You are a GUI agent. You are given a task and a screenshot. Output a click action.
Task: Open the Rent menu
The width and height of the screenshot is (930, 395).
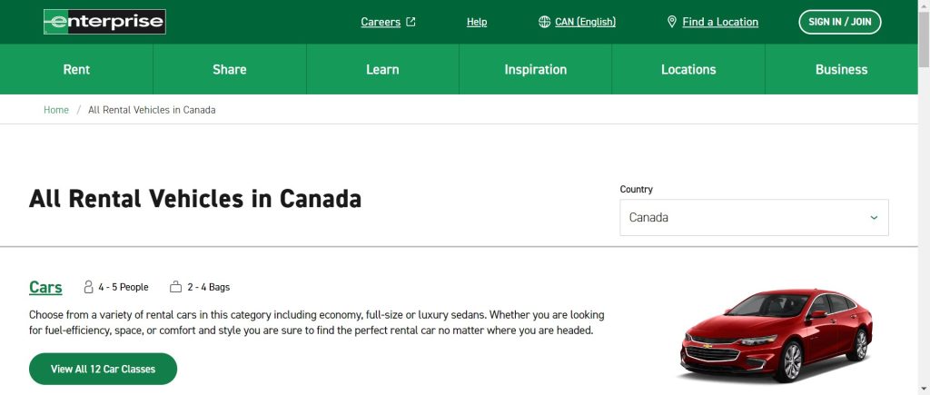76,69
